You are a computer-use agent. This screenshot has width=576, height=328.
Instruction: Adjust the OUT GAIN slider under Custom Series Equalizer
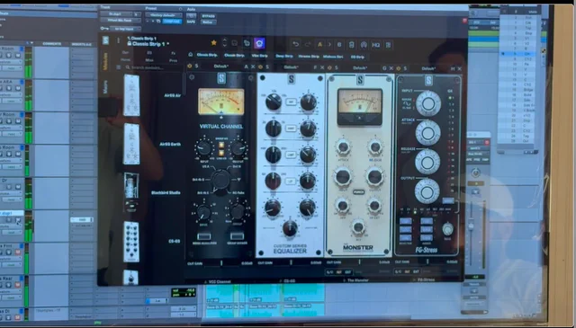[290, 262]
